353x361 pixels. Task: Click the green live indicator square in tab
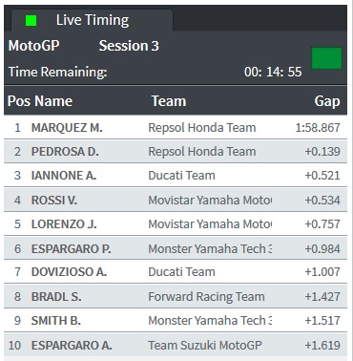click(31, 21)
